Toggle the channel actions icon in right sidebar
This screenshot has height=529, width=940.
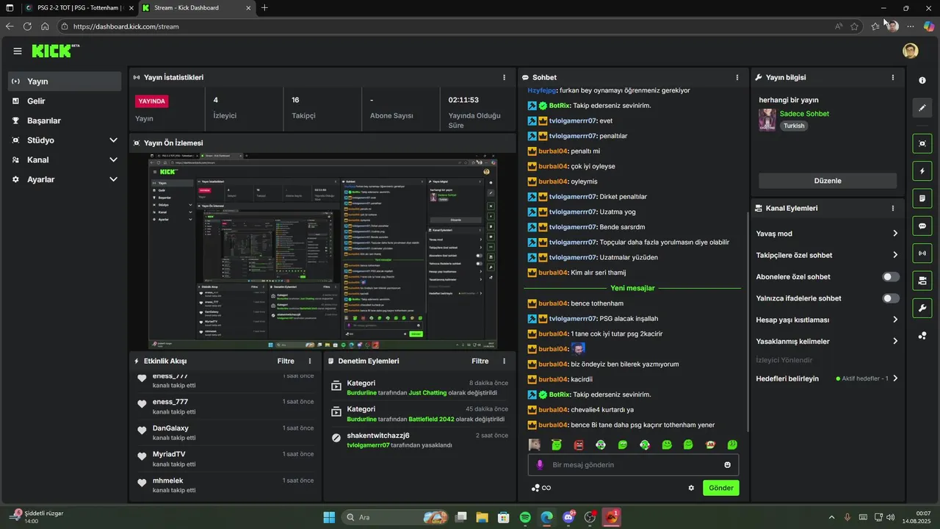point(922,281)
